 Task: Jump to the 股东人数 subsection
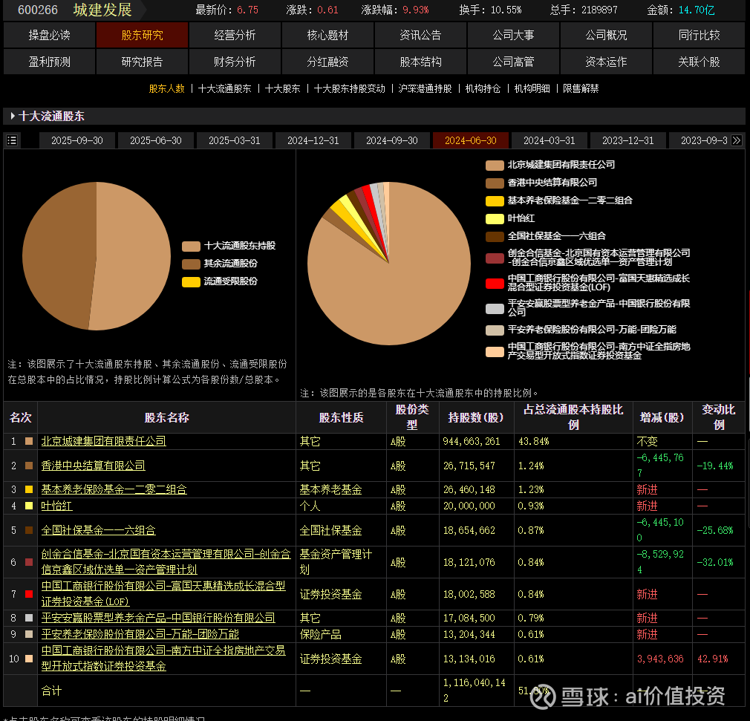166,88
